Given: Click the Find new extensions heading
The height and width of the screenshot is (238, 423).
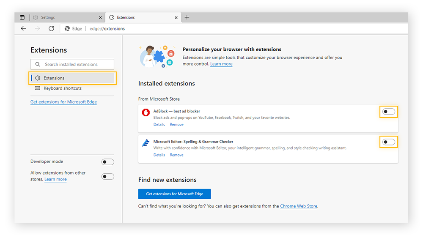Looking at the screenshot, I should (167, 180).
